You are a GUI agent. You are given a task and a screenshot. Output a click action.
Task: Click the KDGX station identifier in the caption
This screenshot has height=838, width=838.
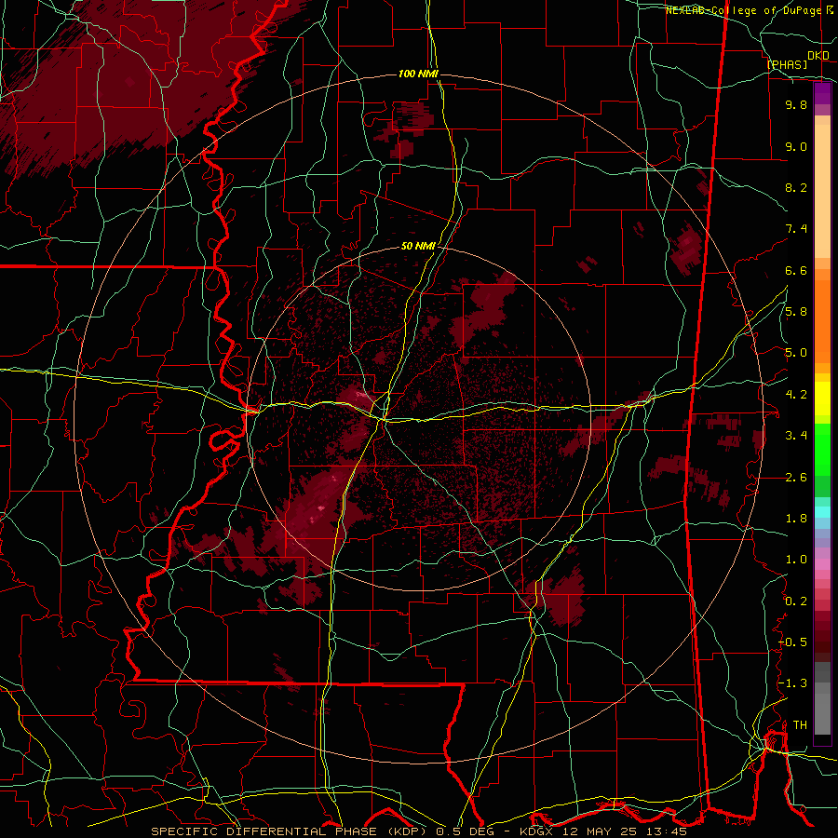pos(537,831)
